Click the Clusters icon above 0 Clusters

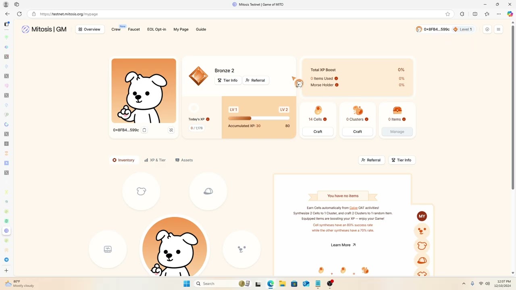coord(358,110)
